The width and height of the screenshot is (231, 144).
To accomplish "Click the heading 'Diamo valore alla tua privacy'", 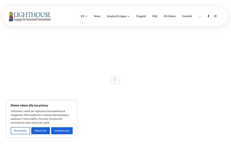I will [30, 105].
